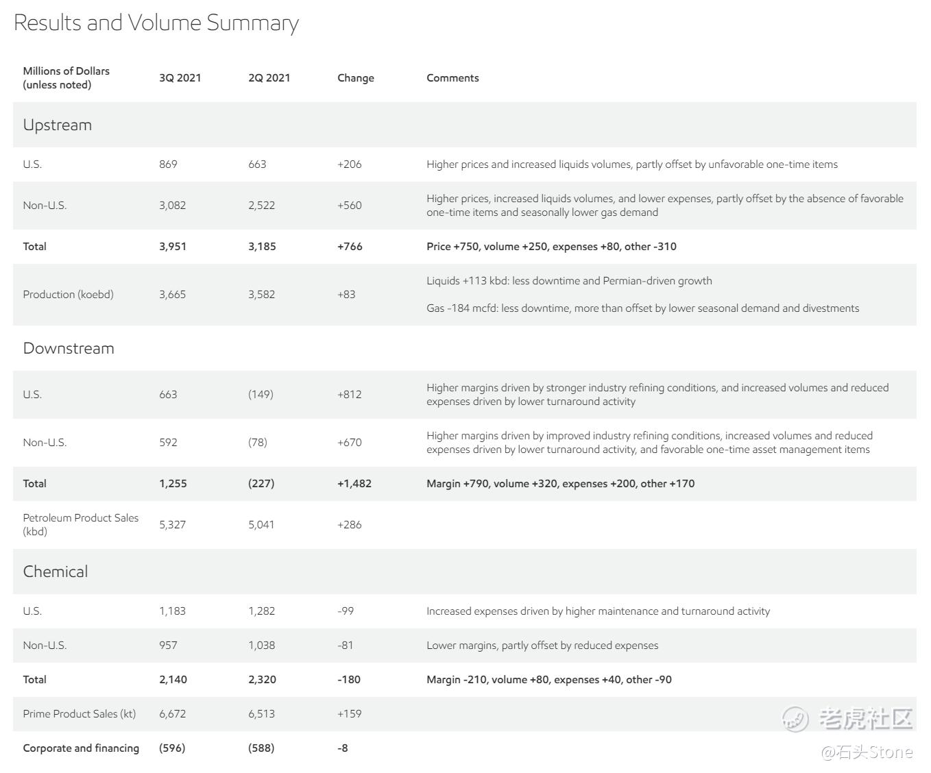
Task: Click the Comments column header
Action: [452, 78]
